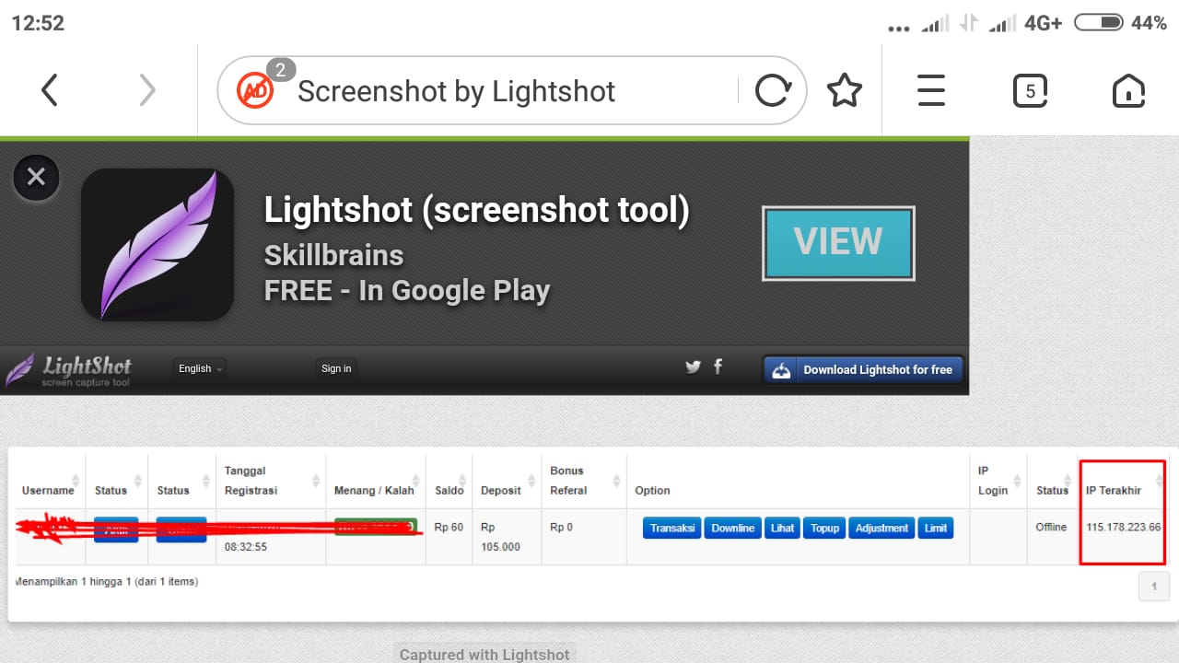Select the IP address 115.178.223.66
Screen dimensions: 1179x663
(1124, 528)
